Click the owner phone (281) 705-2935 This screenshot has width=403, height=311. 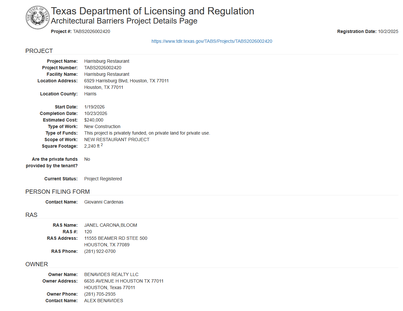click(x=100, y=294)
